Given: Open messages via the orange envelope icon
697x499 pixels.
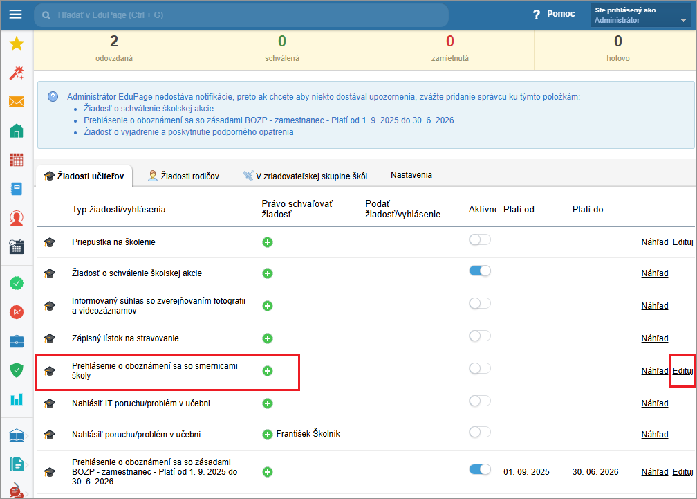Looking at the screenshot, I should click(x=17, y=102).
